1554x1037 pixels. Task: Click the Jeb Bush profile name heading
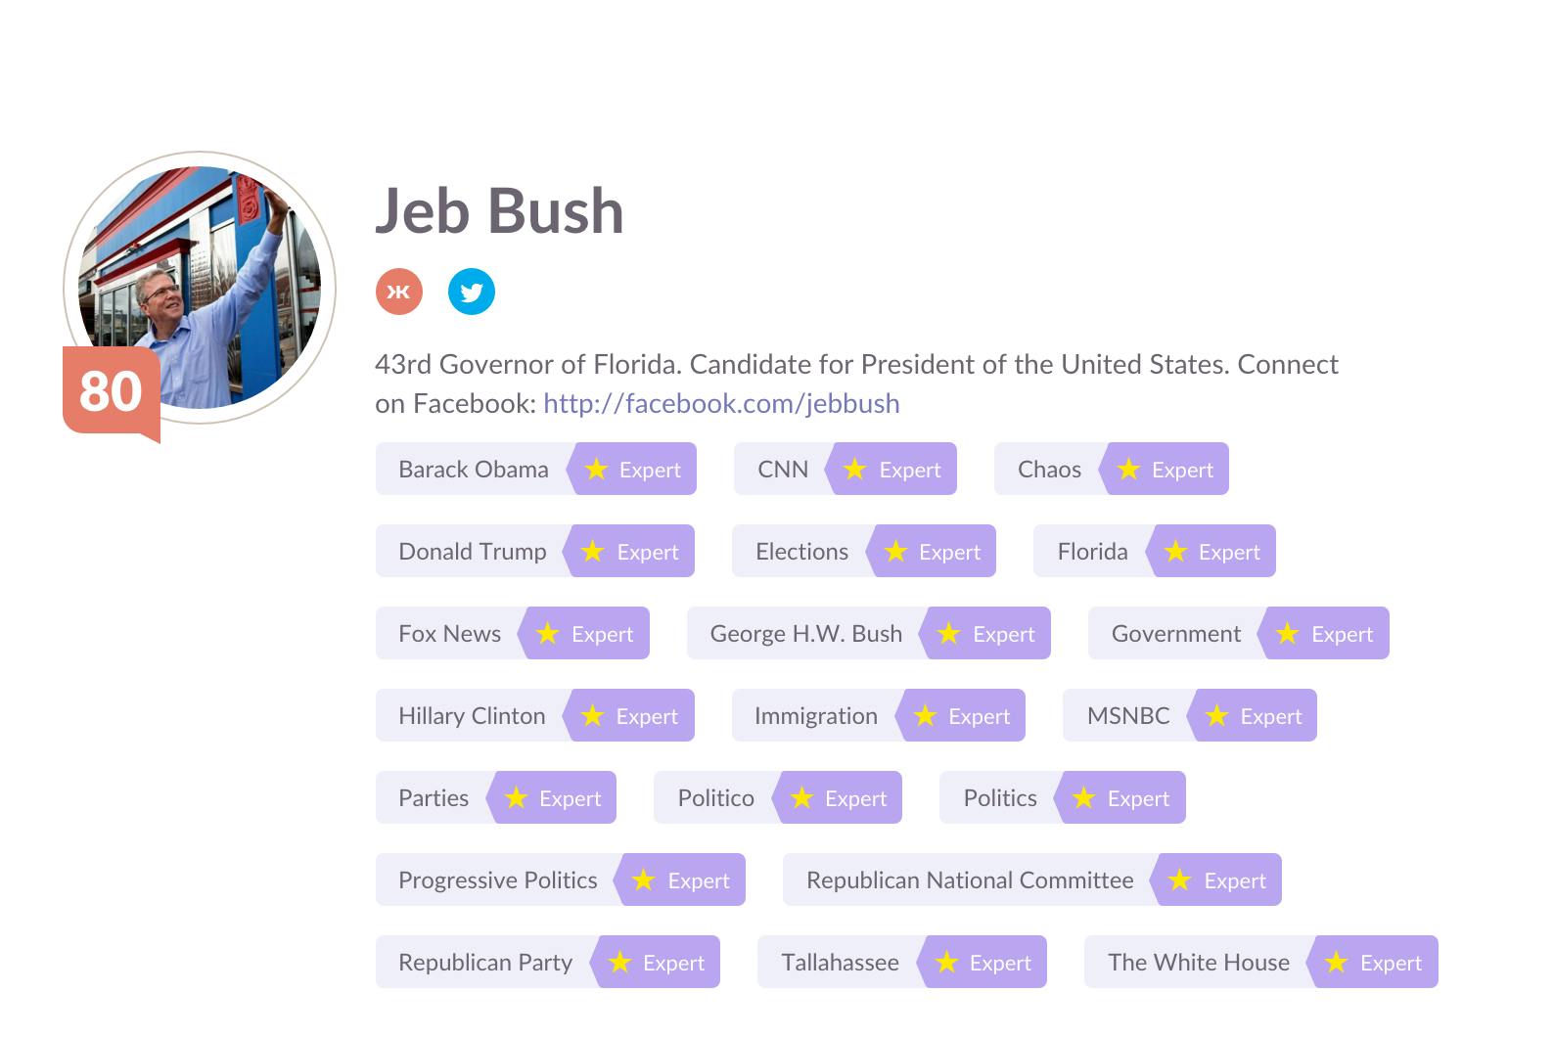[x=499, y=211]
